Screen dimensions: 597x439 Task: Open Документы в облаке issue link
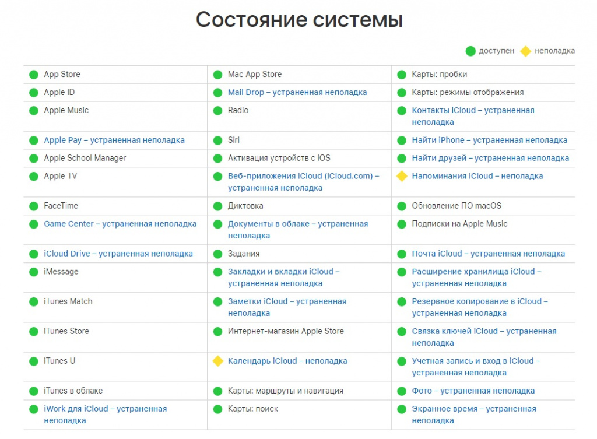point(298,230)
